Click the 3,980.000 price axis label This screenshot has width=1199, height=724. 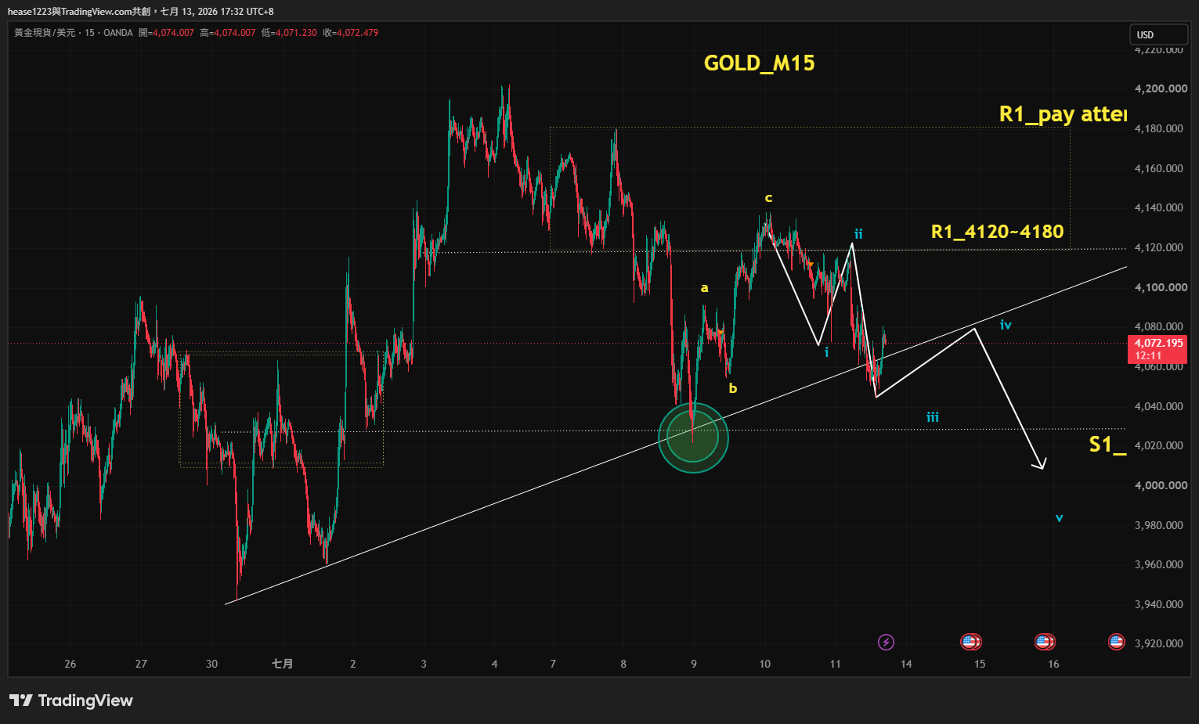[x=1158, y=525]
